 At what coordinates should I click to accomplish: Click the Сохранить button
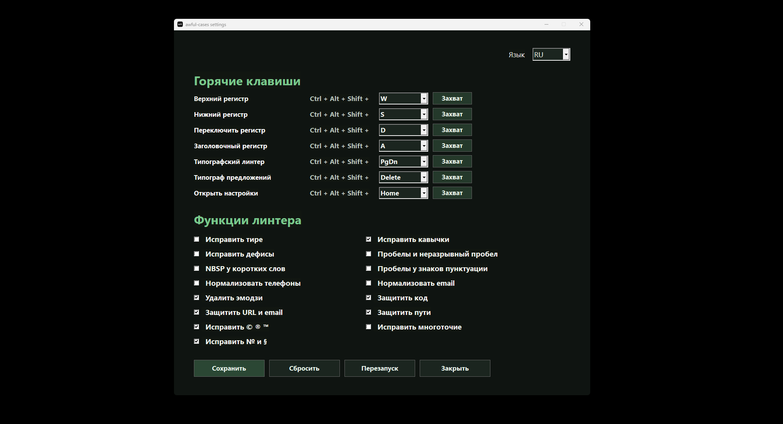[x=229, y=368]
